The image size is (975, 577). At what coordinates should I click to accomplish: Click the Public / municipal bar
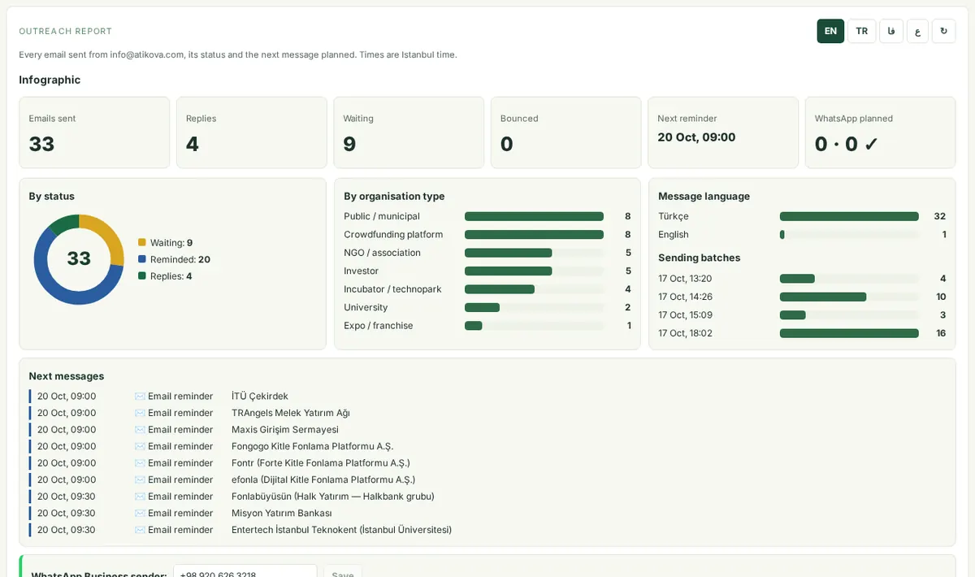point(534,216)
